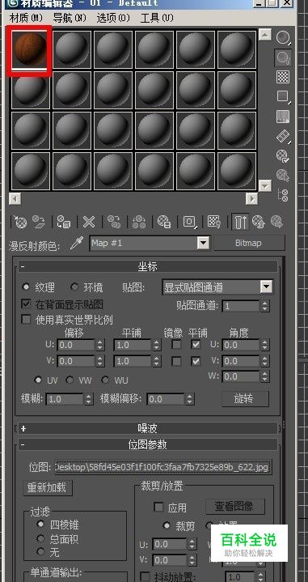Open the 显式贴图通道 dropdown
Screen dimensions: 308x582
[266, 287]
